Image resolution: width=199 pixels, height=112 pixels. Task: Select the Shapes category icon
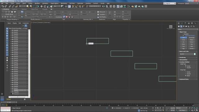coord(181,26)
